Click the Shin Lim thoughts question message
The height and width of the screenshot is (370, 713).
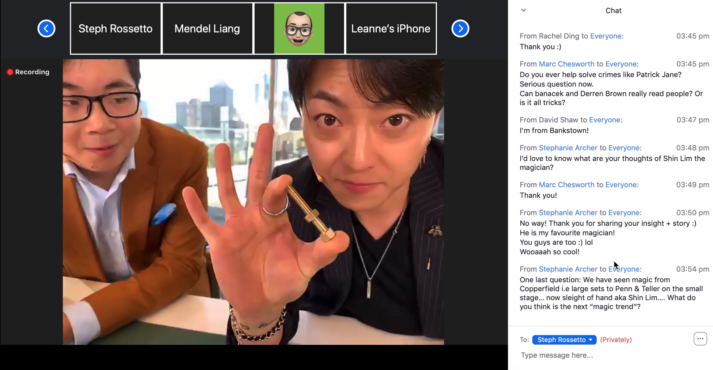(612, 163)
